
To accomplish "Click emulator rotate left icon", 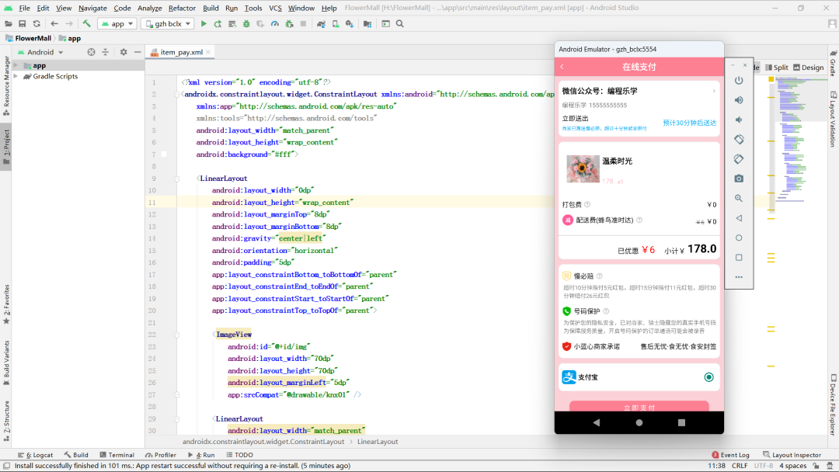I will click(739, 140).
